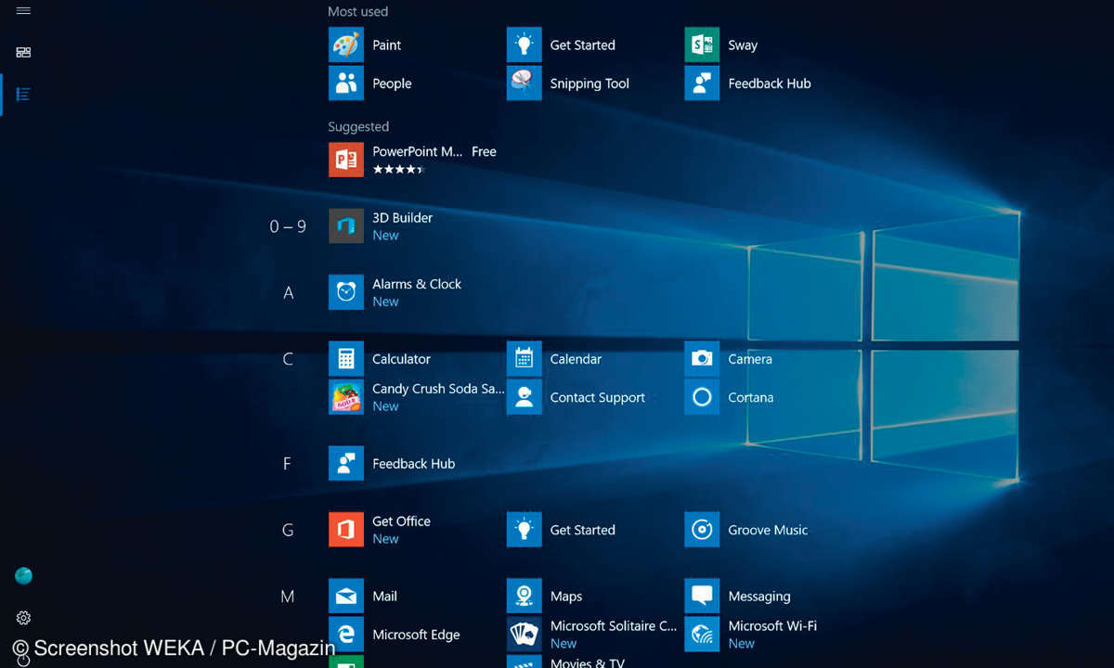Click the Free price label
The height and width of the screenshot is (668, 1114).
484,151
